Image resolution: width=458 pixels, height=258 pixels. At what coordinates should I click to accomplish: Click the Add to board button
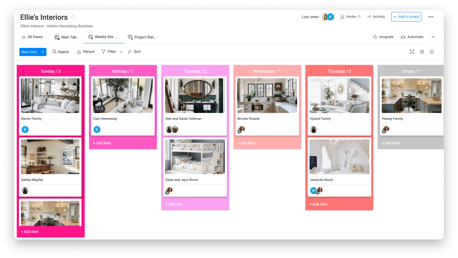(406, 17)
